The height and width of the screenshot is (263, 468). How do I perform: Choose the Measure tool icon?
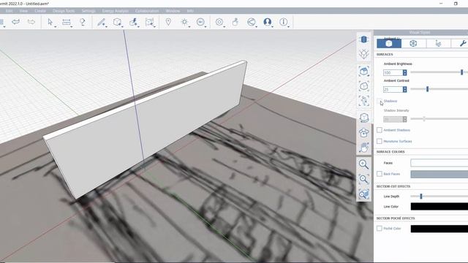(67, 22)
